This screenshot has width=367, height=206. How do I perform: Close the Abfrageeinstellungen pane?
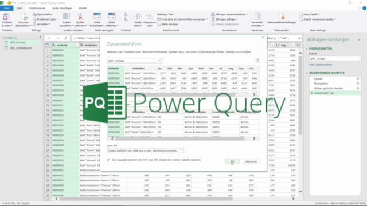[359, 40]
